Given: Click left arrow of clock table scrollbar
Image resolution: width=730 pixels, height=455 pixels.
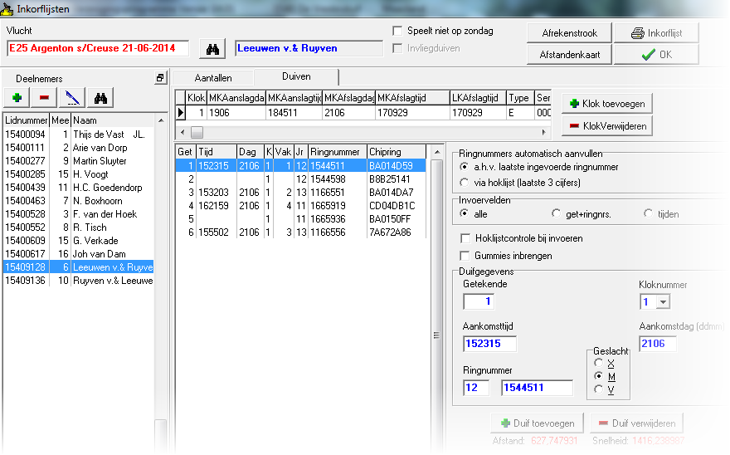Looking at the screenshot, I should pos(182,132).
